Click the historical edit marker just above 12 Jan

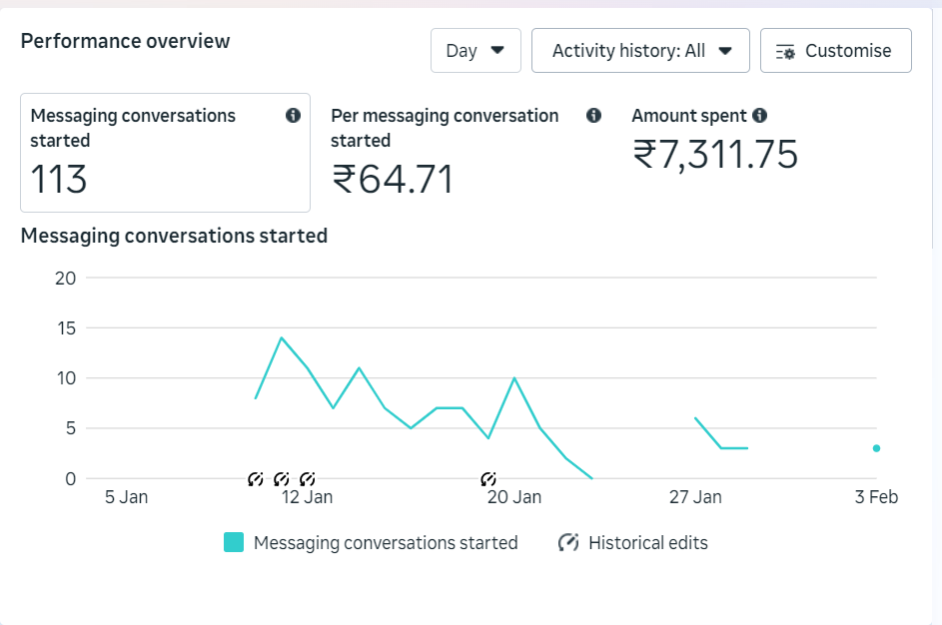pos(308,479)
